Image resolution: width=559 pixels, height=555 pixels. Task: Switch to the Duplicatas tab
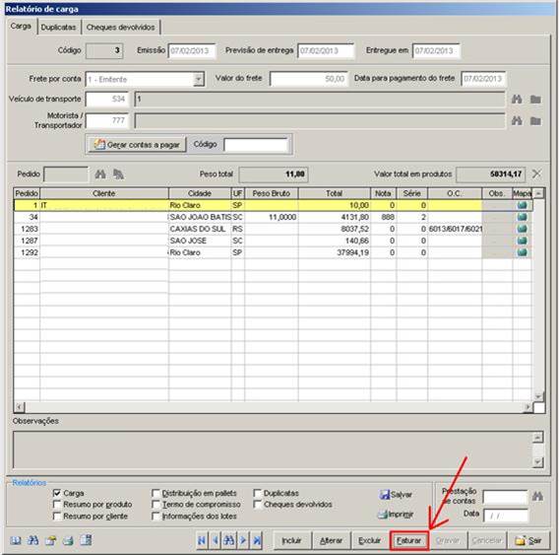pos(58,28)
